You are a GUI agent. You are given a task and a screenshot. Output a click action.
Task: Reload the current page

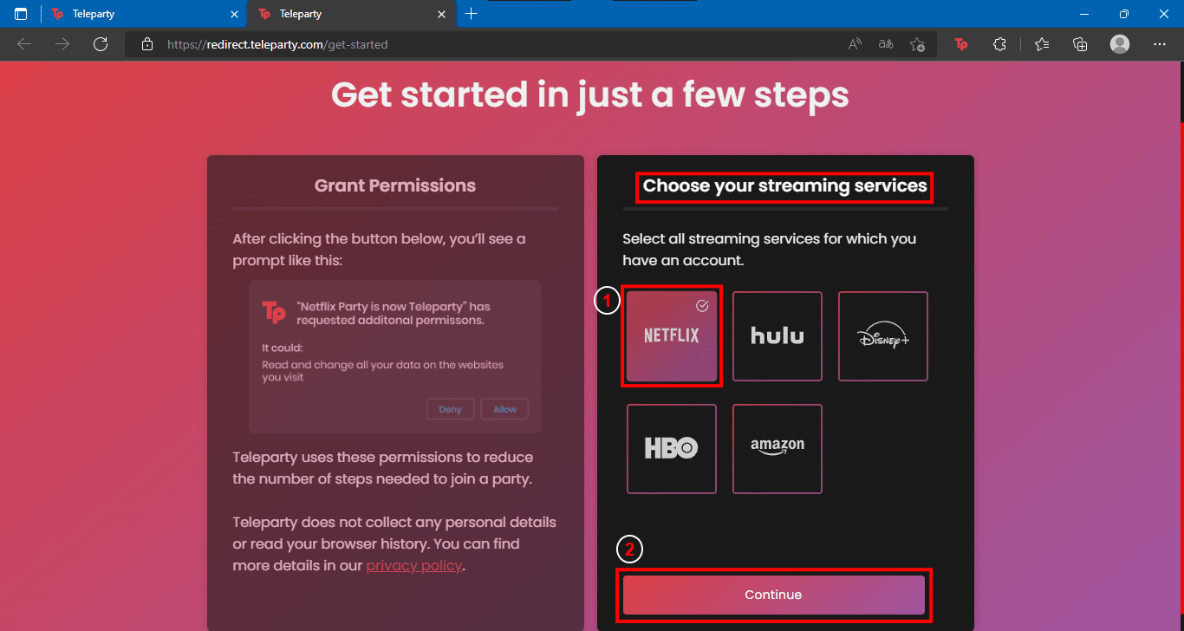tap(101, 44)
